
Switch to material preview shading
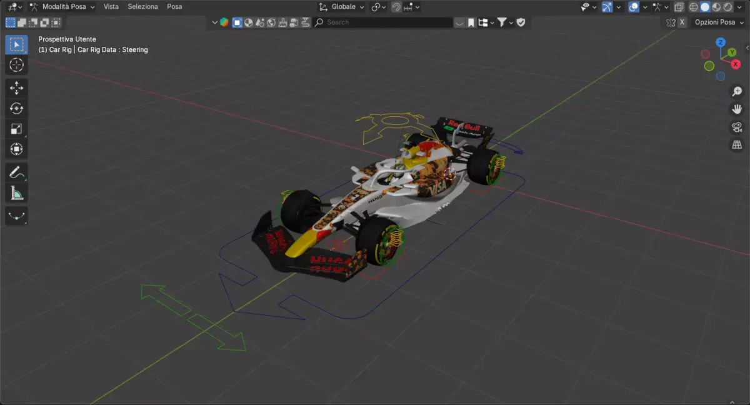717,7
